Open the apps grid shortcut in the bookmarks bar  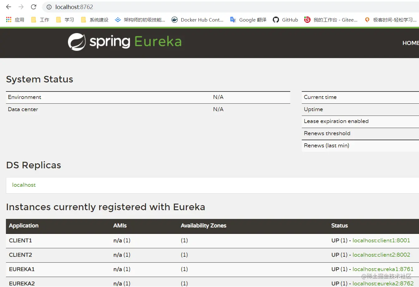pyautogui.click(x=15, y=20)
